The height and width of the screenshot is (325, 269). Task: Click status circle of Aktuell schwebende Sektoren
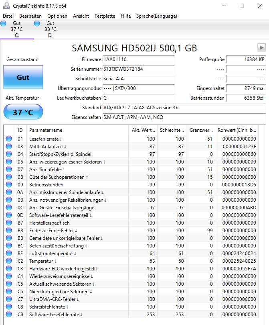pos(9,284)
